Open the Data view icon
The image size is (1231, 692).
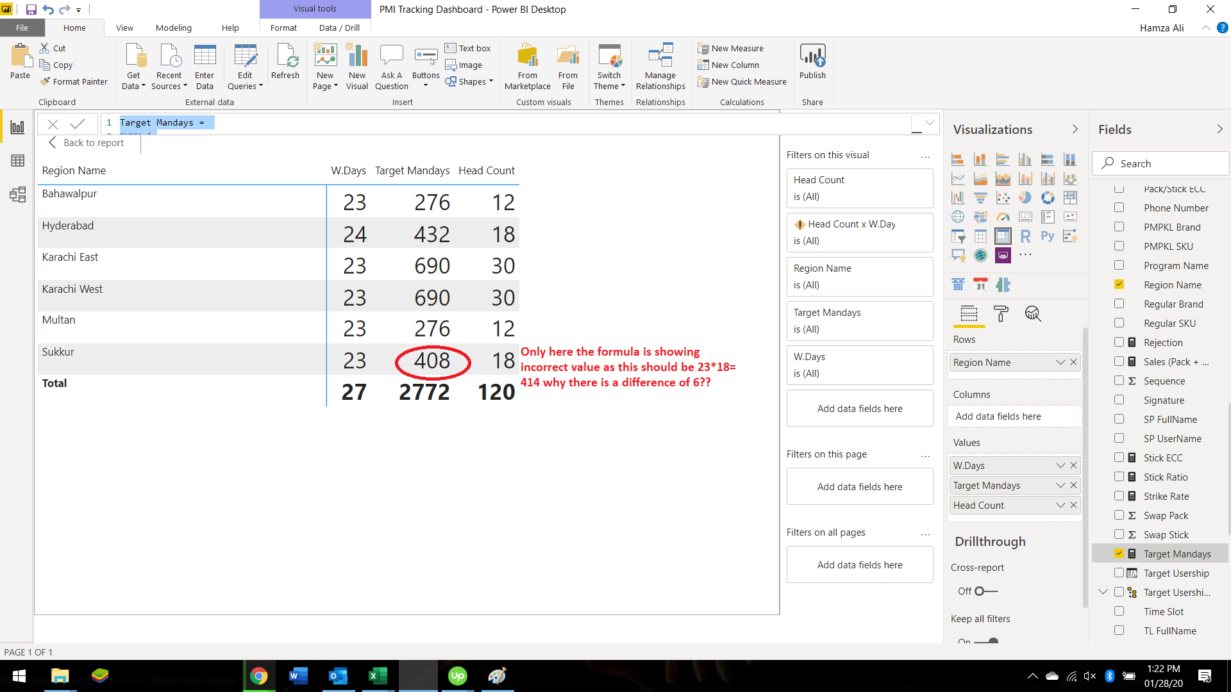(x=17, y=161)
